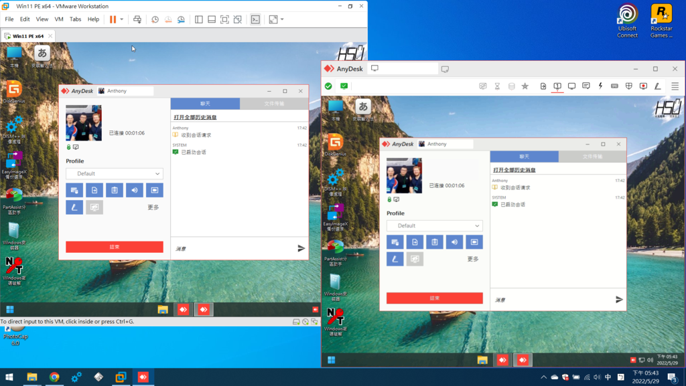Send the chat message in the VMware AnyDesk window
The height and width of the screenshot is (386, 686).
(301, 248)
